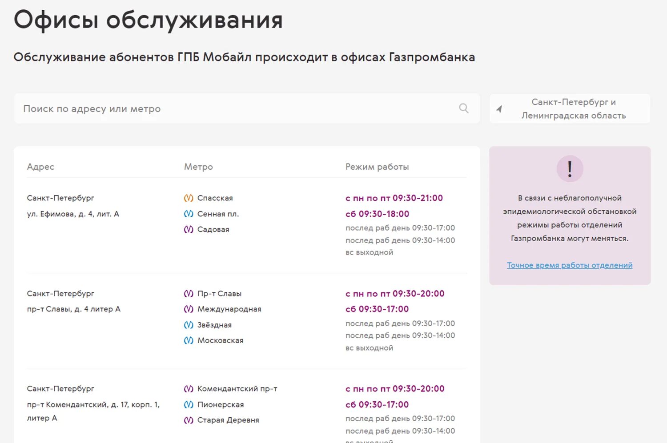Click the Пионерская station name
The width and height of the screenshot is (667, 443).
click(x=221, y=404)
